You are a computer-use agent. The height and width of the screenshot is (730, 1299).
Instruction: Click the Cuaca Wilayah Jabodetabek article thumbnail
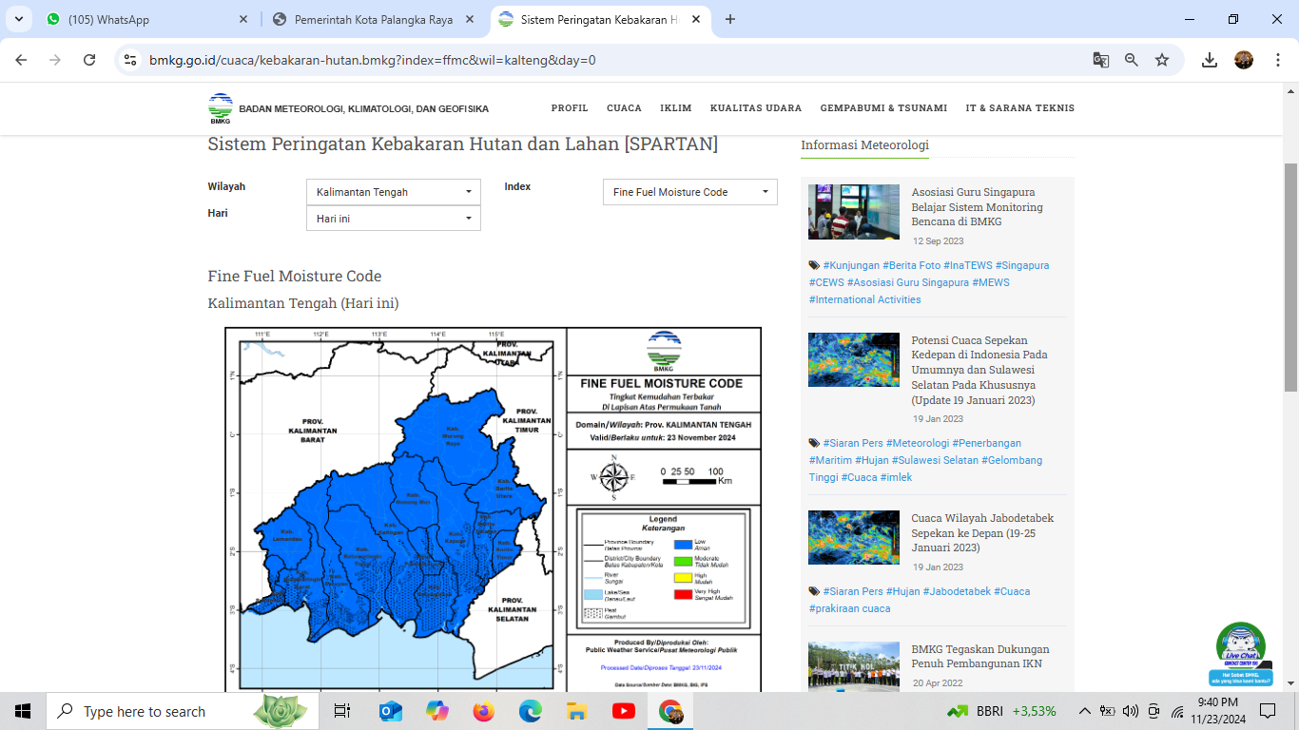pos(854,538)
